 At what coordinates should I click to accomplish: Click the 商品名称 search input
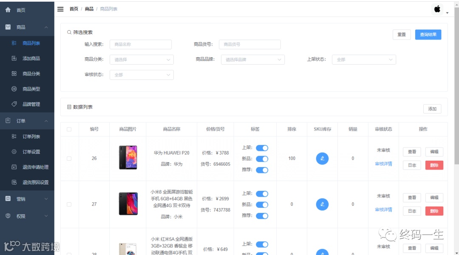141,44
